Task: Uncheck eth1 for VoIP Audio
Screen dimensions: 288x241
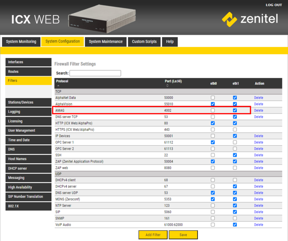Action: (x=235, y=225)
